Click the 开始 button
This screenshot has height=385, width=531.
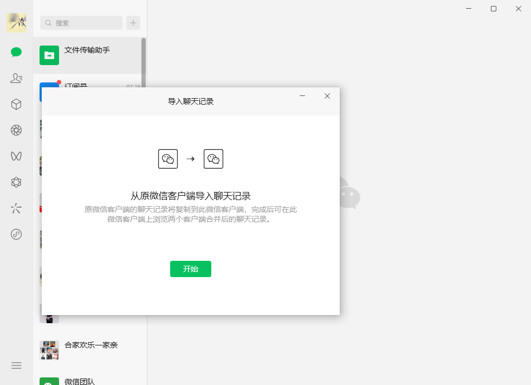tap(191, 269)
